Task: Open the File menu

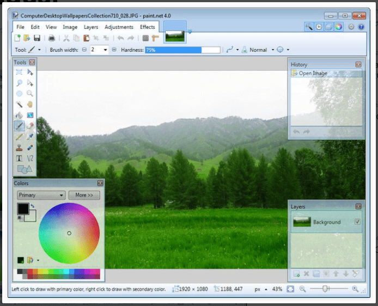Action: point(20,27)
